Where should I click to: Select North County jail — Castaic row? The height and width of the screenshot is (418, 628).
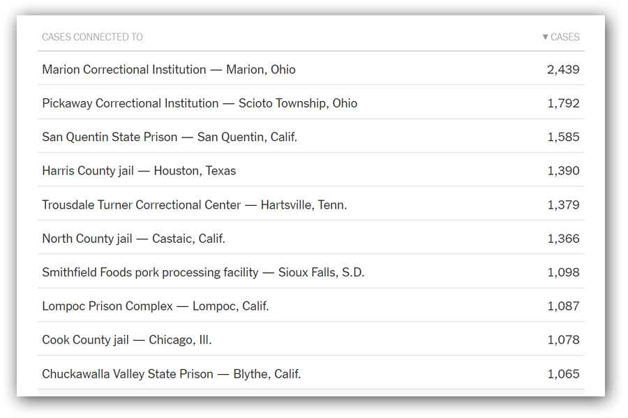(x=311, y=237)
